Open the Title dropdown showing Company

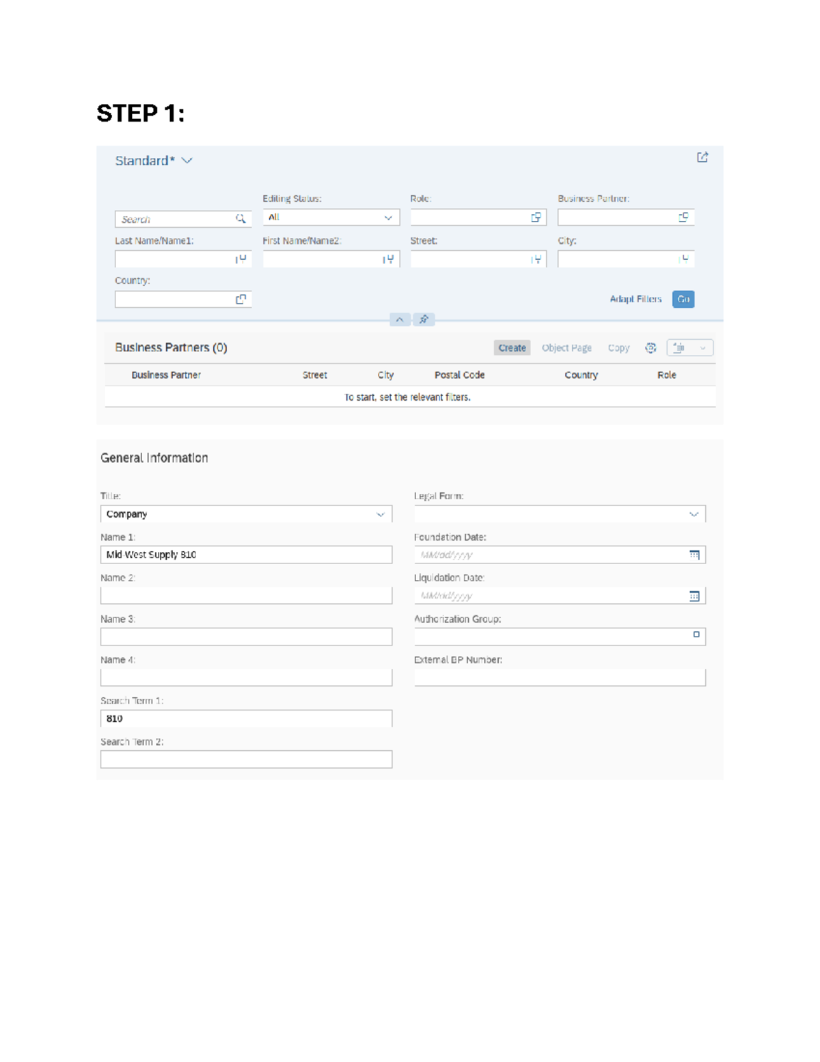[381, 514]
